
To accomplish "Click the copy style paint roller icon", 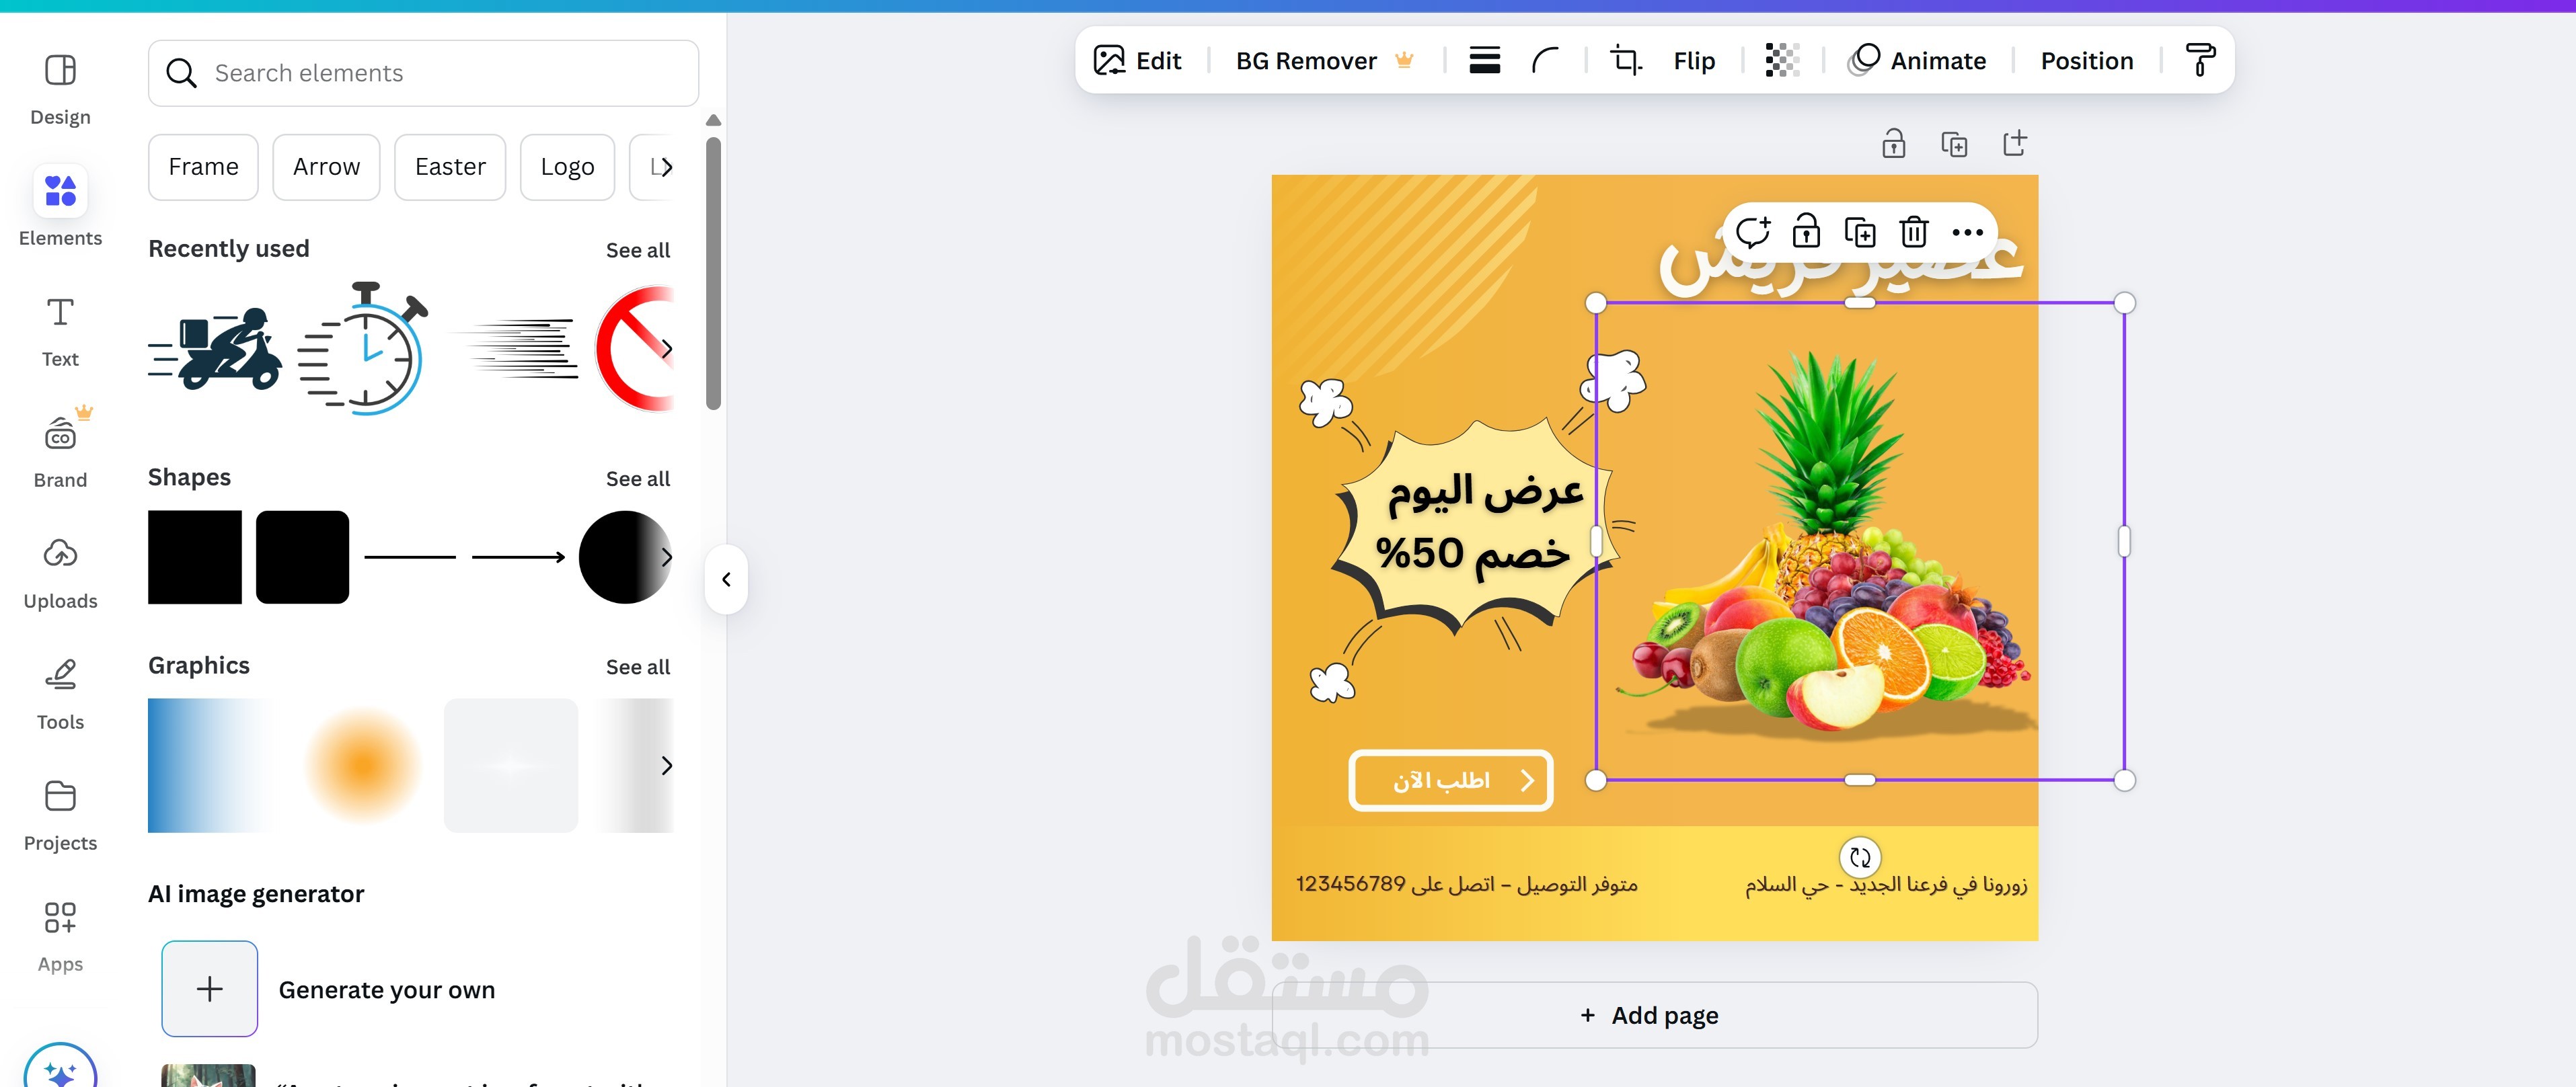I will (2199, 61).
